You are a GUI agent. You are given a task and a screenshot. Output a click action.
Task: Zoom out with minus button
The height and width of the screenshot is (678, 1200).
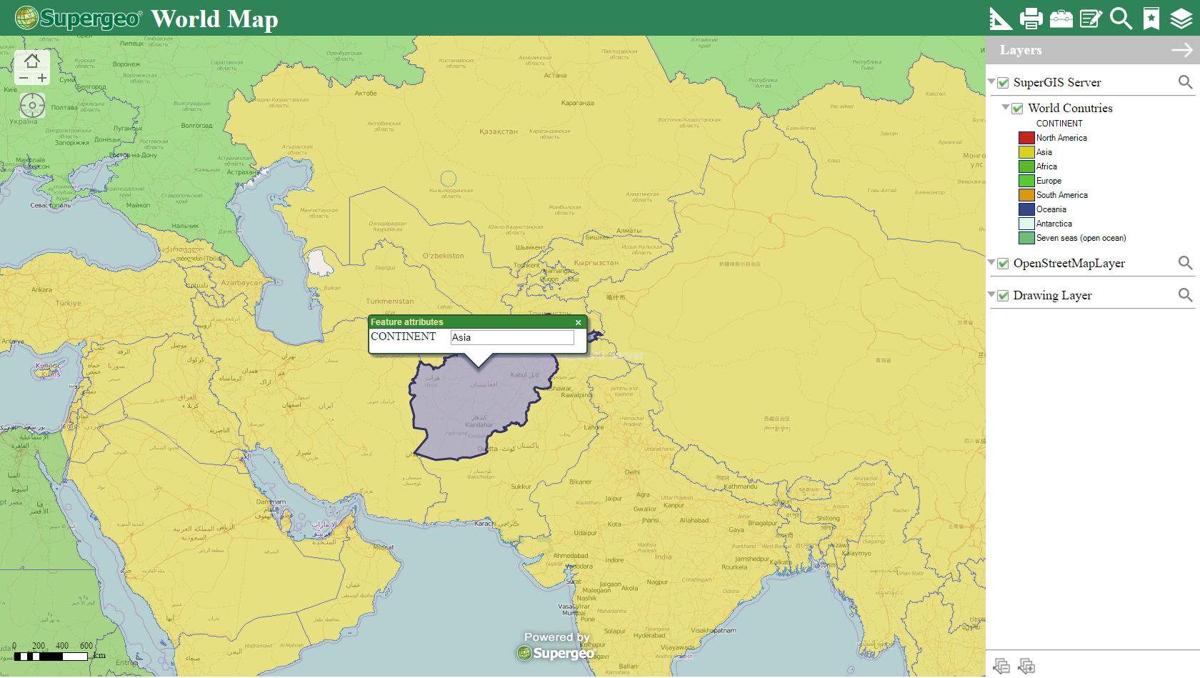24,78
